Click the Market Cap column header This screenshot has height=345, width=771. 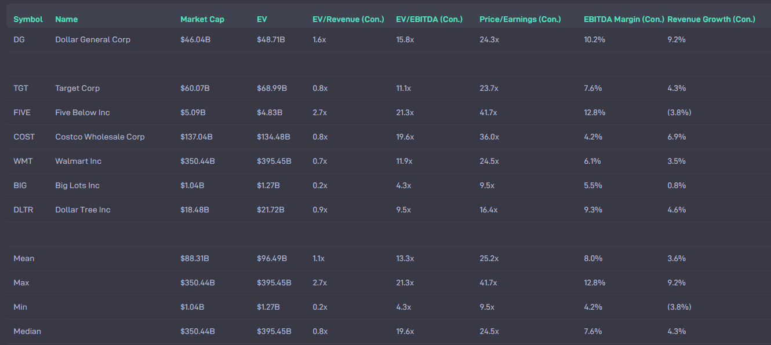202,19
